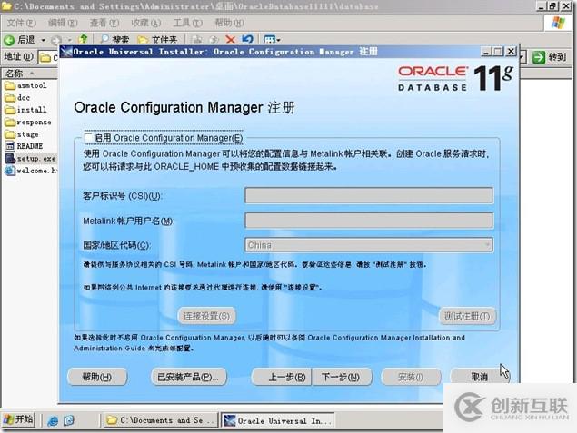Viewport: 577px width, 433px height.
Task: Open the 文件 (File) menu in Explorer
Action: coord(21,23)
